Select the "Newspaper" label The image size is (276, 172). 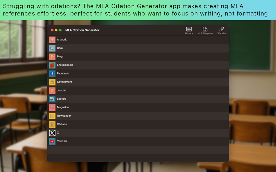pyautogui.click(x=64, y=116)
